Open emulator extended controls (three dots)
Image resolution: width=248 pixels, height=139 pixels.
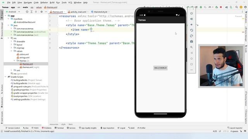click(x=191, y=70)
